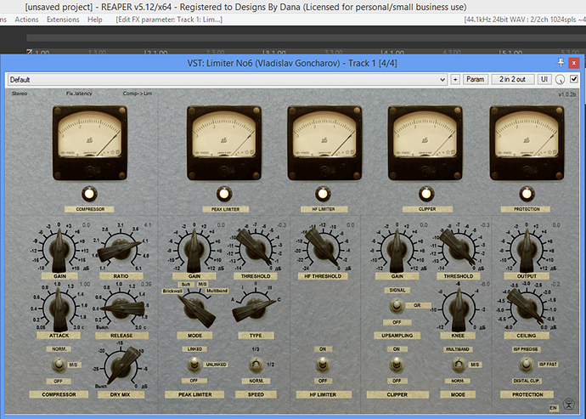The height and width of the screenshot is (419, 586).
Task: Click the HF Limiter VU meter
Action: (x=324, y=143)
